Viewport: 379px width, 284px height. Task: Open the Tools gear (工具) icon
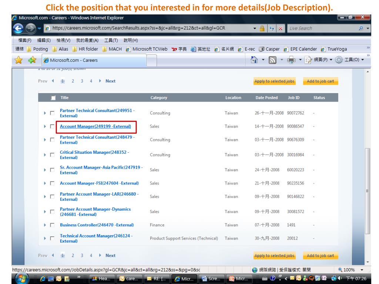click(x=339, y=60)
